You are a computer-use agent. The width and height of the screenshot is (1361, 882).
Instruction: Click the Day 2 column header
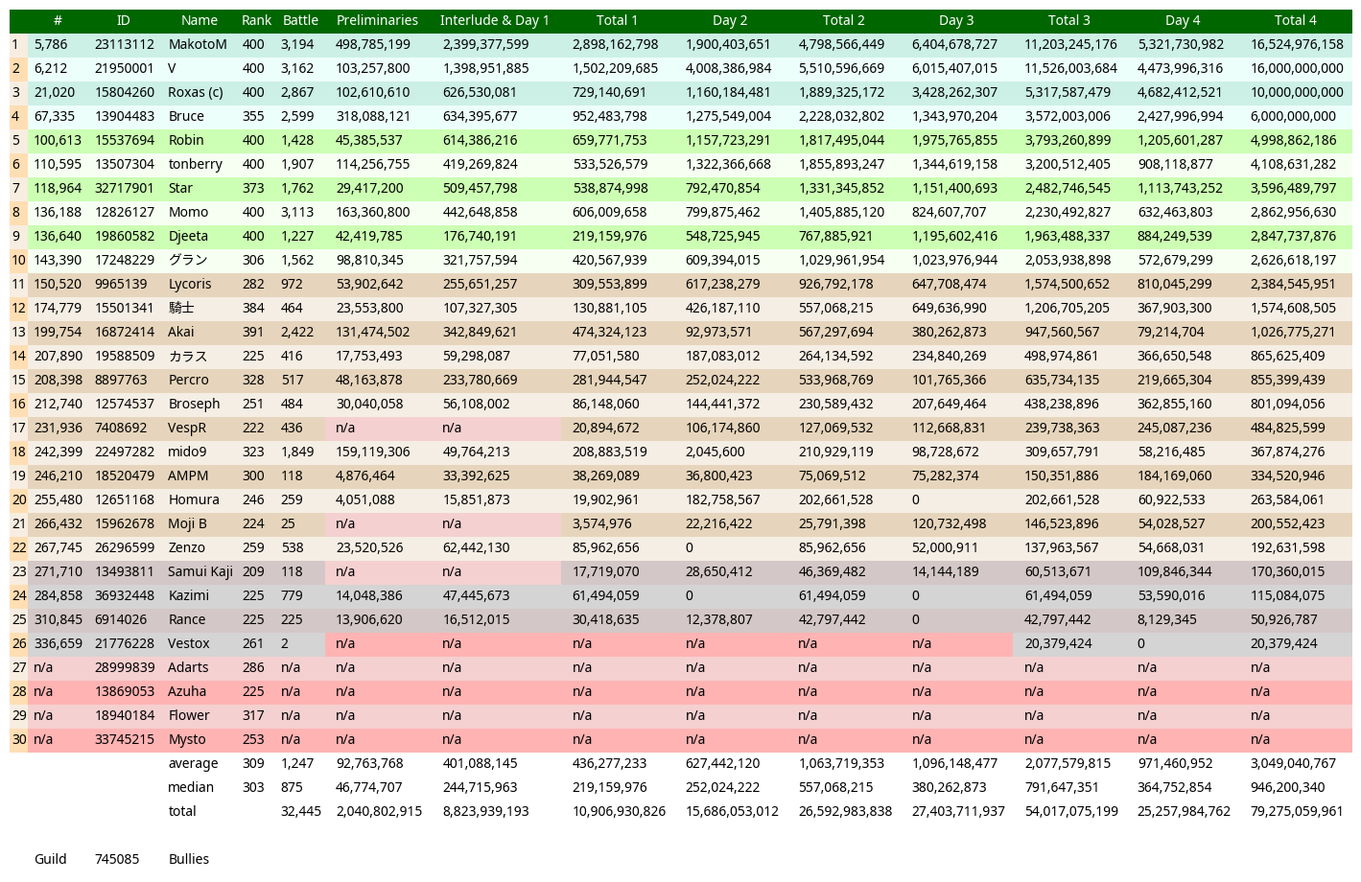click(x=730, y=20)
